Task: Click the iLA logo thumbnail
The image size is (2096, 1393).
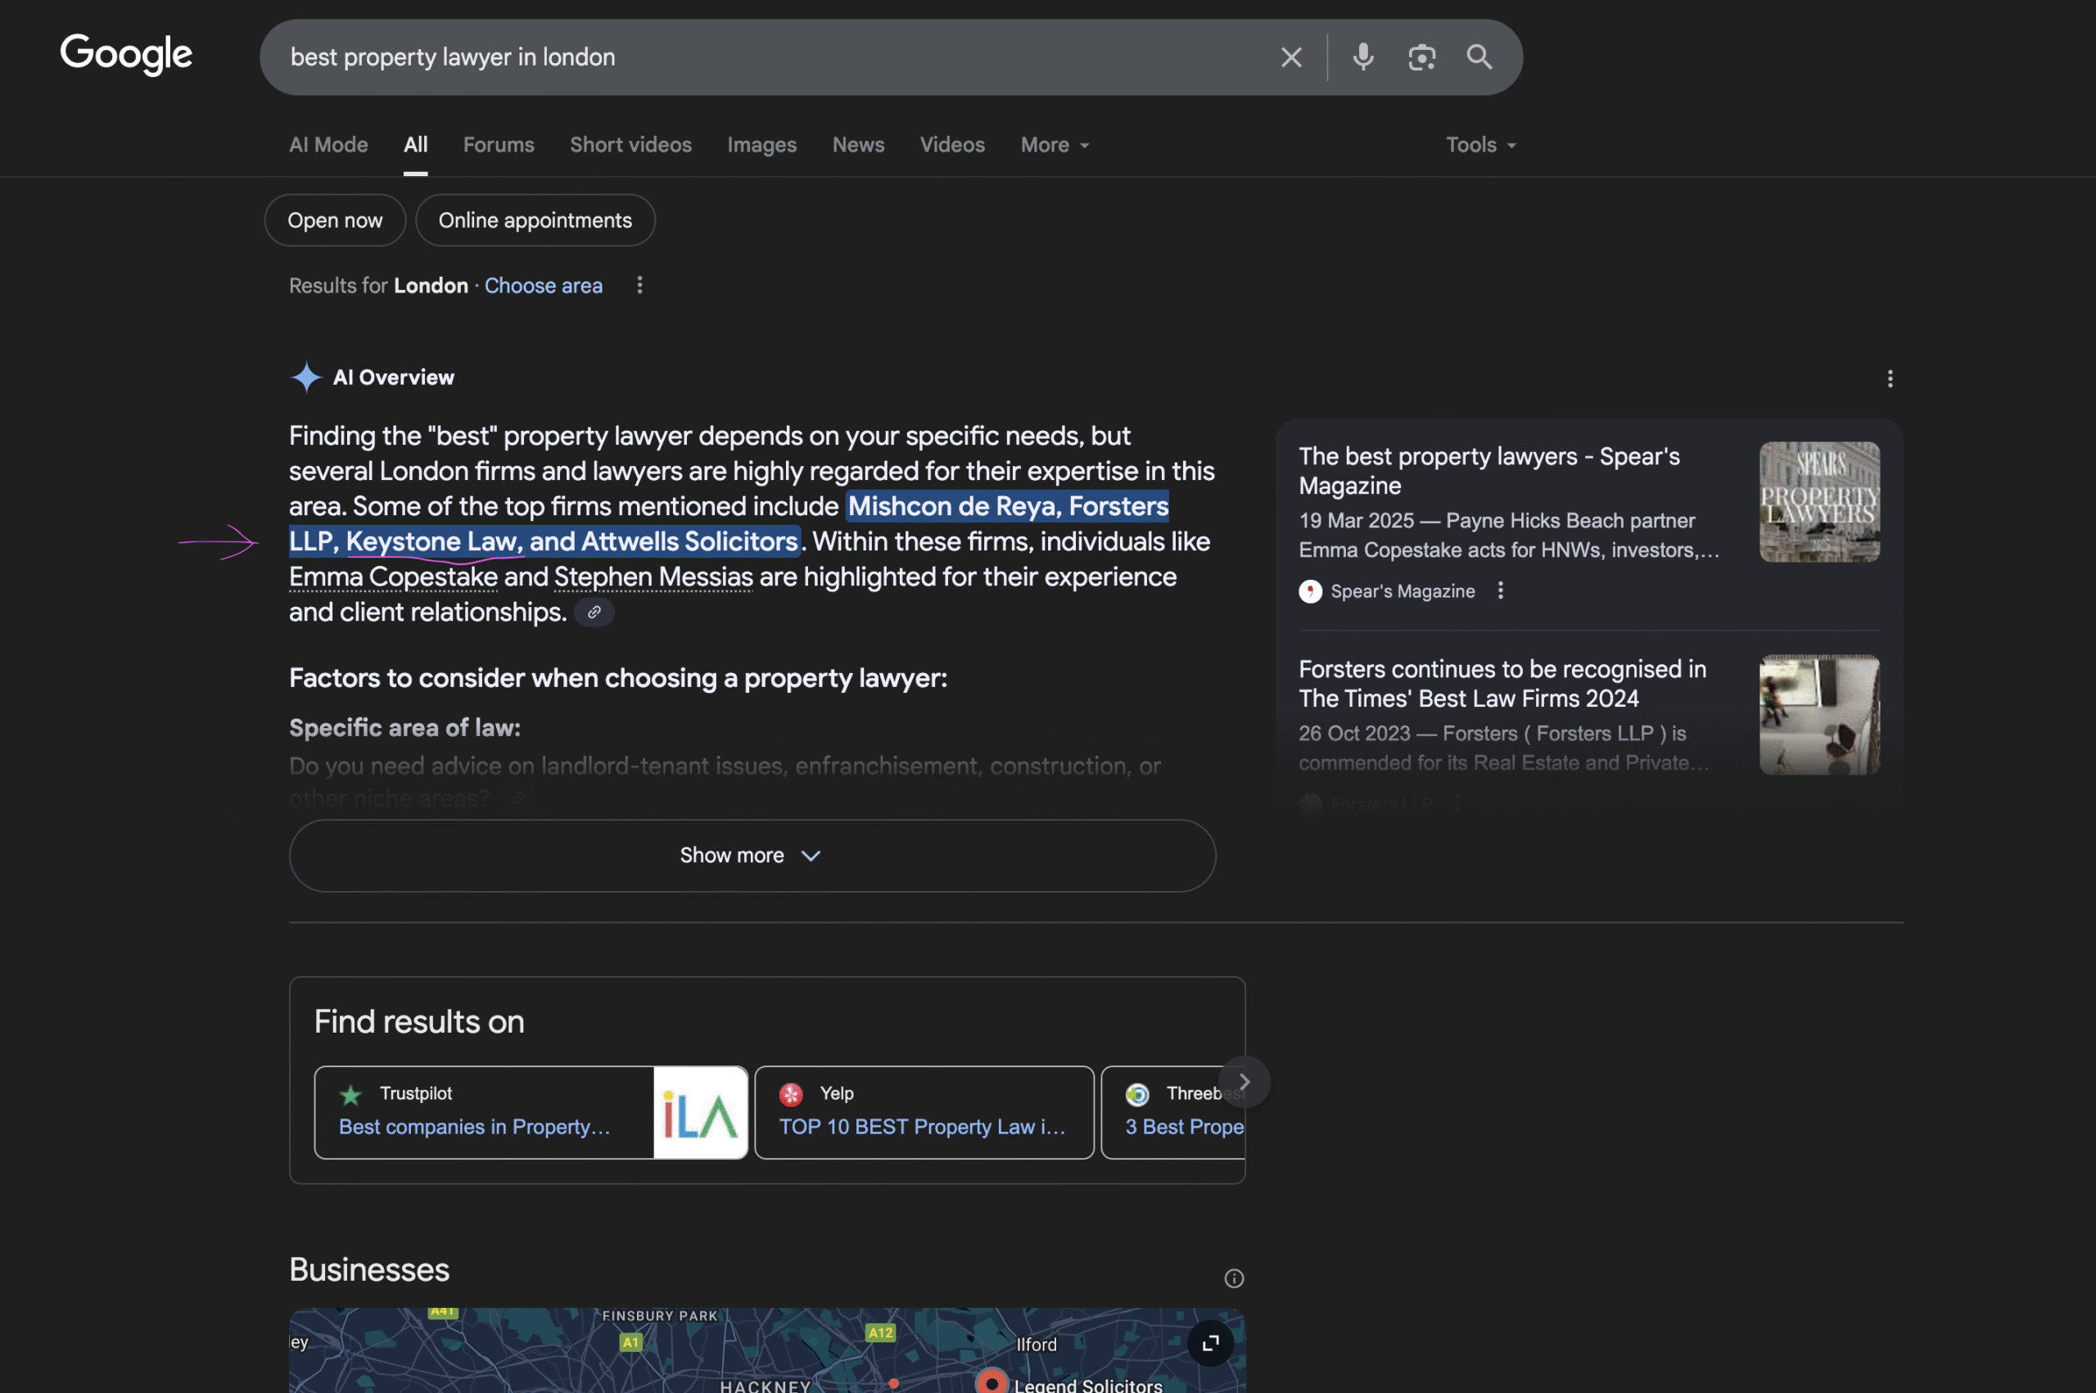Action: point(701,1112)
